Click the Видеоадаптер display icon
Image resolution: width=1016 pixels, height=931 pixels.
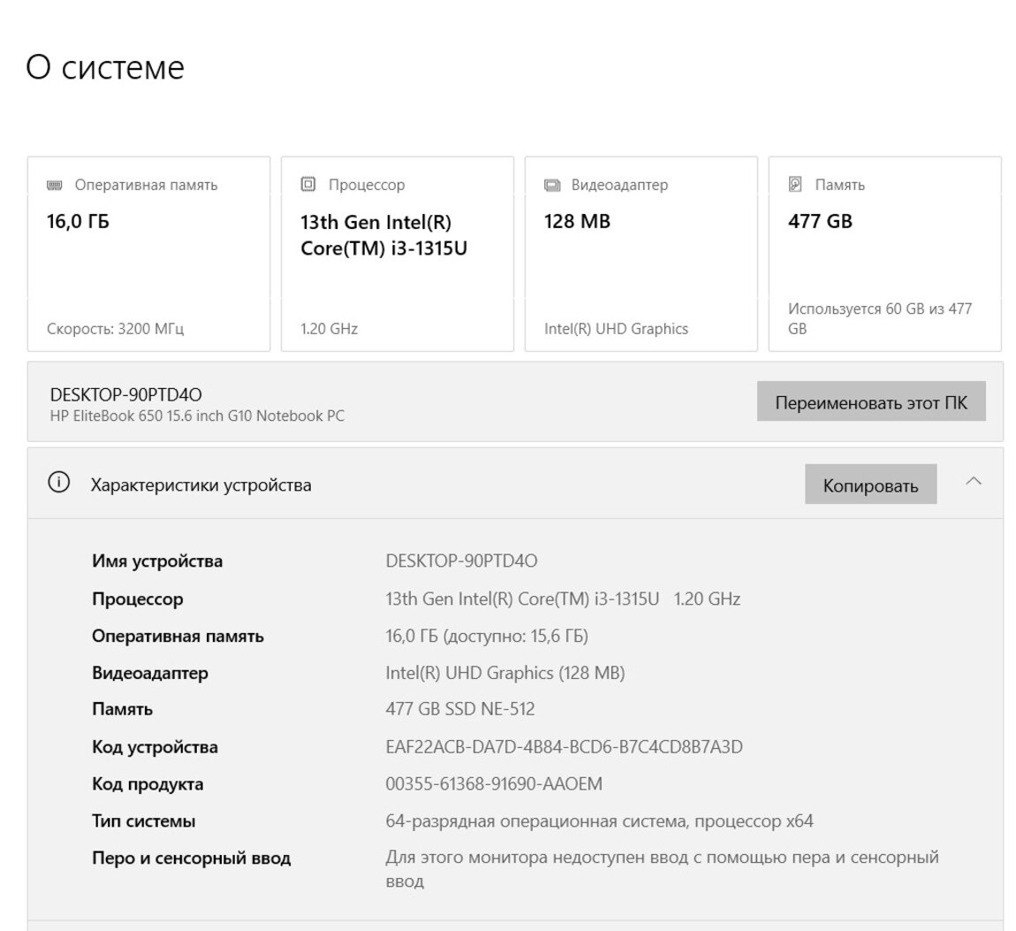point(552,186)
